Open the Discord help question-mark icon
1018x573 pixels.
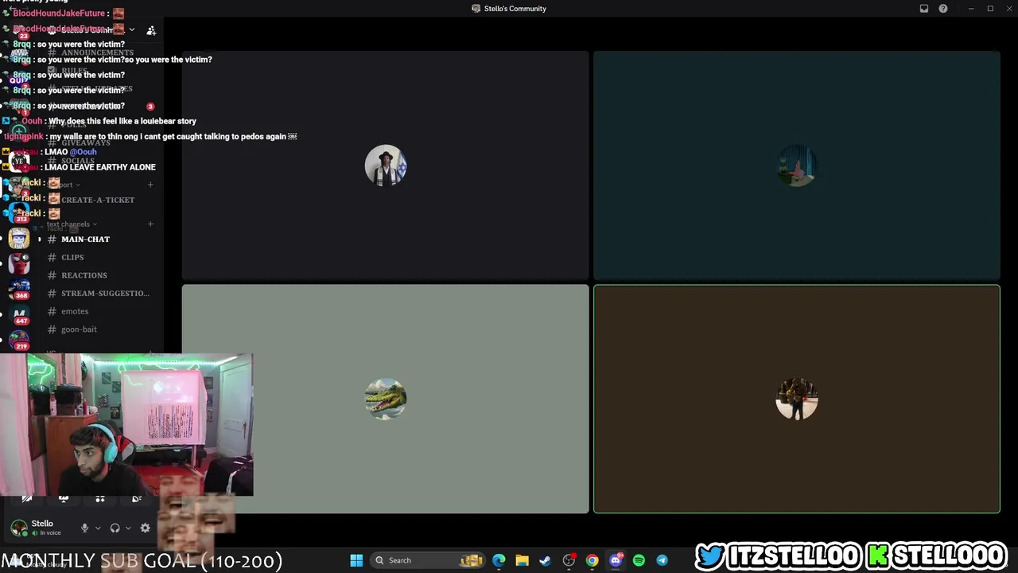(943, 9)
